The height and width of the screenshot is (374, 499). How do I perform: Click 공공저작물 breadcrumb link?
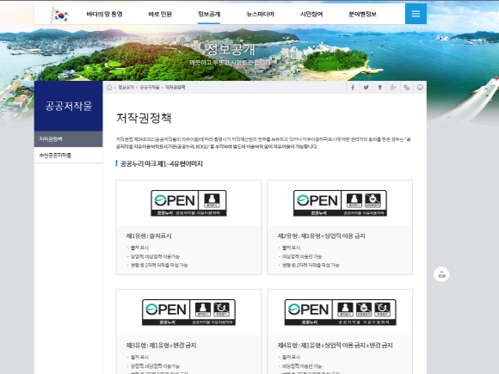(x=149, y=88)
